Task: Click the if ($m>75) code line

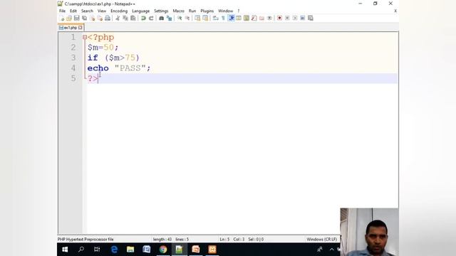Action: [113, 58]
